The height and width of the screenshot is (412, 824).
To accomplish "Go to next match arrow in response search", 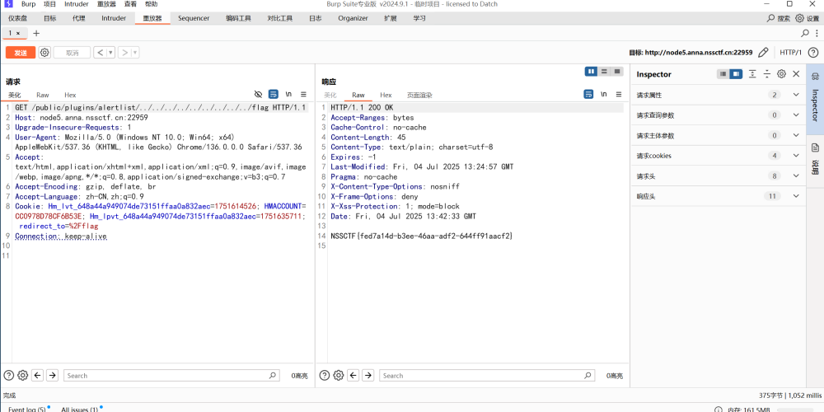I will [368, 375].
